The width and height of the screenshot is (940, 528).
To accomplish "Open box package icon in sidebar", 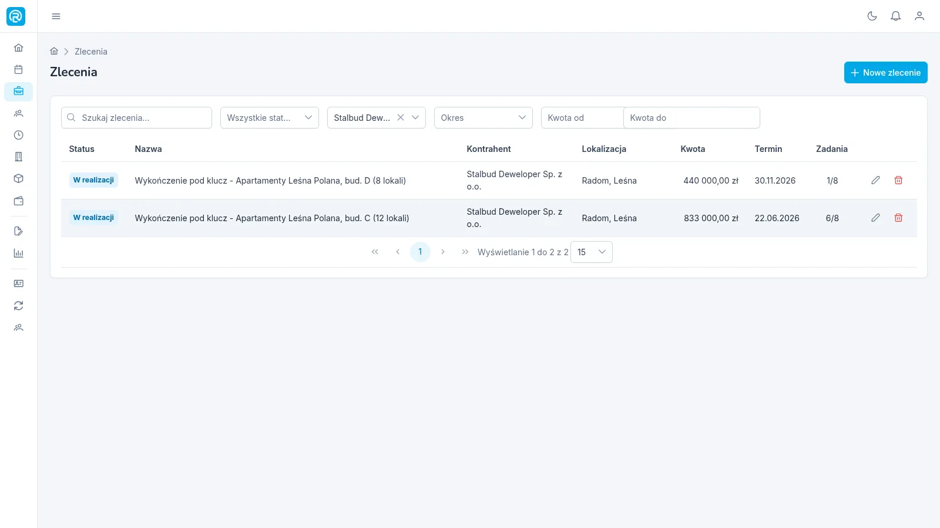I will click(x=19, y=178).
